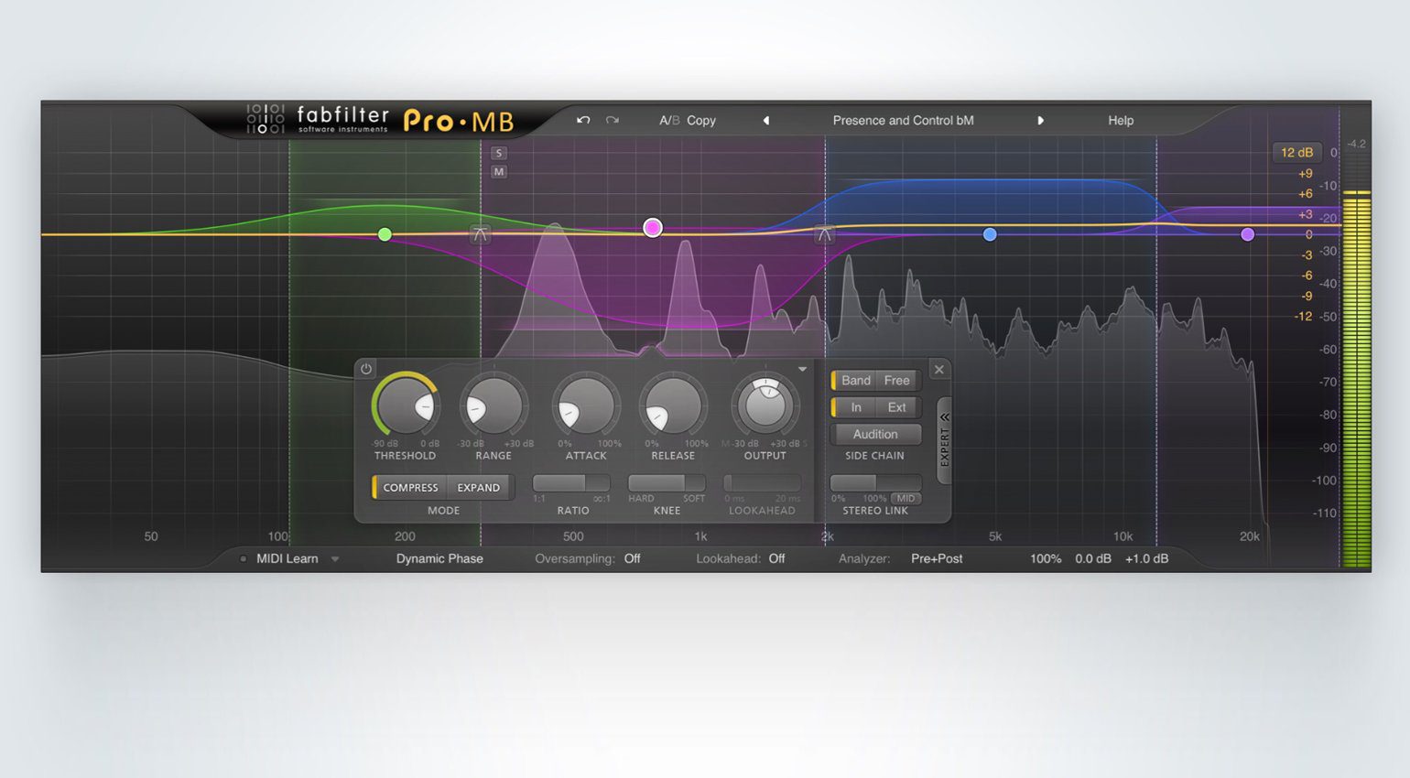Solo the band with S icon
1410x778 pixels.
click(x=498, y=153)
